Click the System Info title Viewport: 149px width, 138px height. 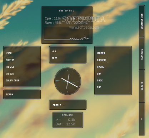point(67,11)
